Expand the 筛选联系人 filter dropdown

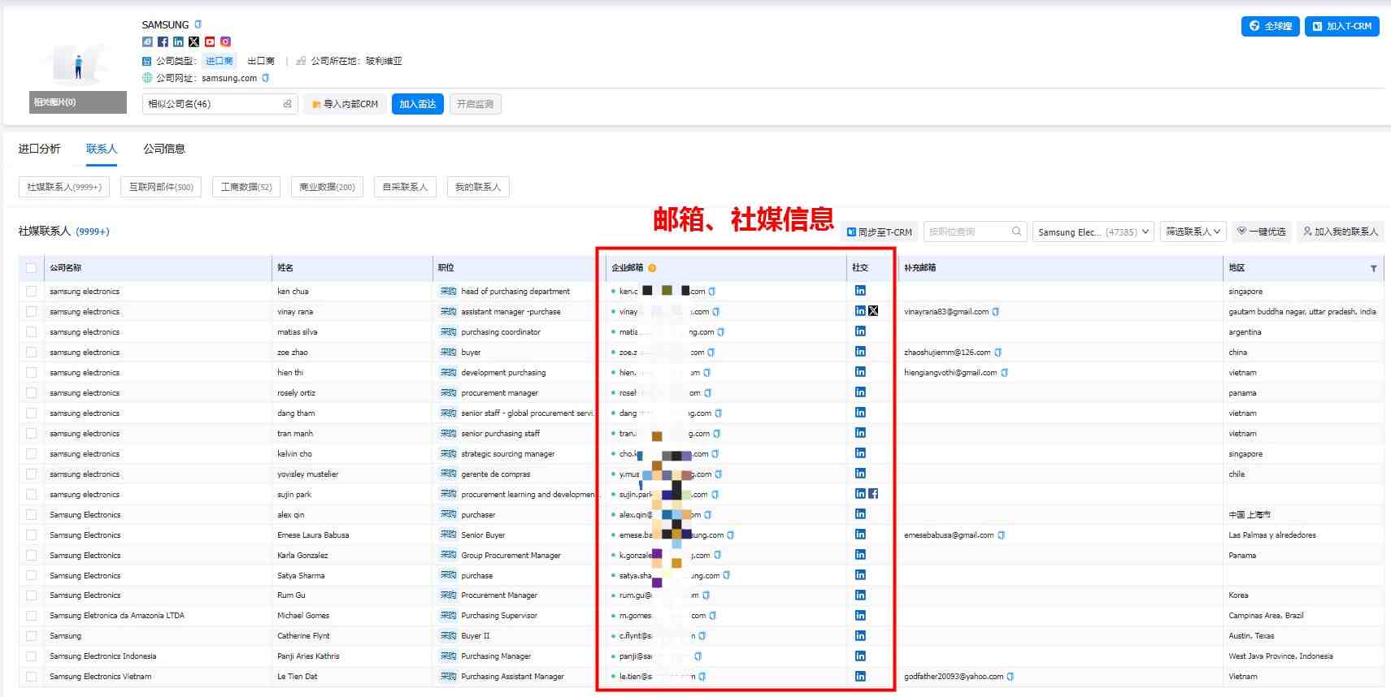1193,232
